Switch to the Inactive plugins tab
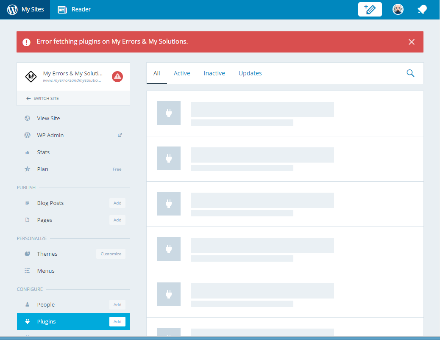This screenshot has width=440, height=340. (x=214, y=73)
